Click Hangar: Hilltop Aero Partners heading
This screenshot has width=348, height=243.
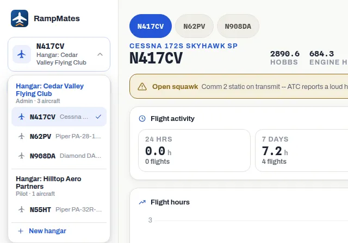point(48,182)
